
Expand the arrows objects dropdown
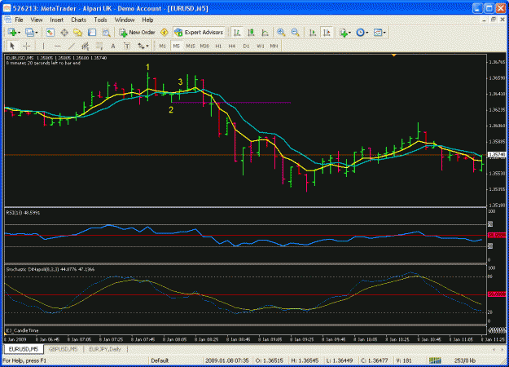pyautogui.click(x=147, y=46)
